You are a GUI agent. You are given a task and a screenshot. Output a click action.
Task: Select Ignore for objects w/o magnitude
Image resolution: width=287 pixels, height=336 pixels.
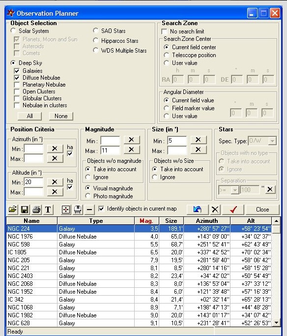tap(88, 177)
